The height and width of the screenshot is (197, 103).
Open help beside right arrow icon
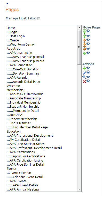(88, 53)
